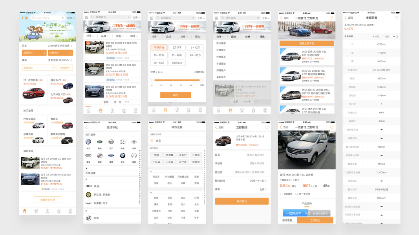Open the 卖车 直卖全国 row
Viewport: 419px width, 235px height.
click(47, 60)
